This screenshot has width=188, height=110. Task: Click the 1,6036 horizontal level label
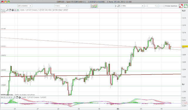pos(3,70)
